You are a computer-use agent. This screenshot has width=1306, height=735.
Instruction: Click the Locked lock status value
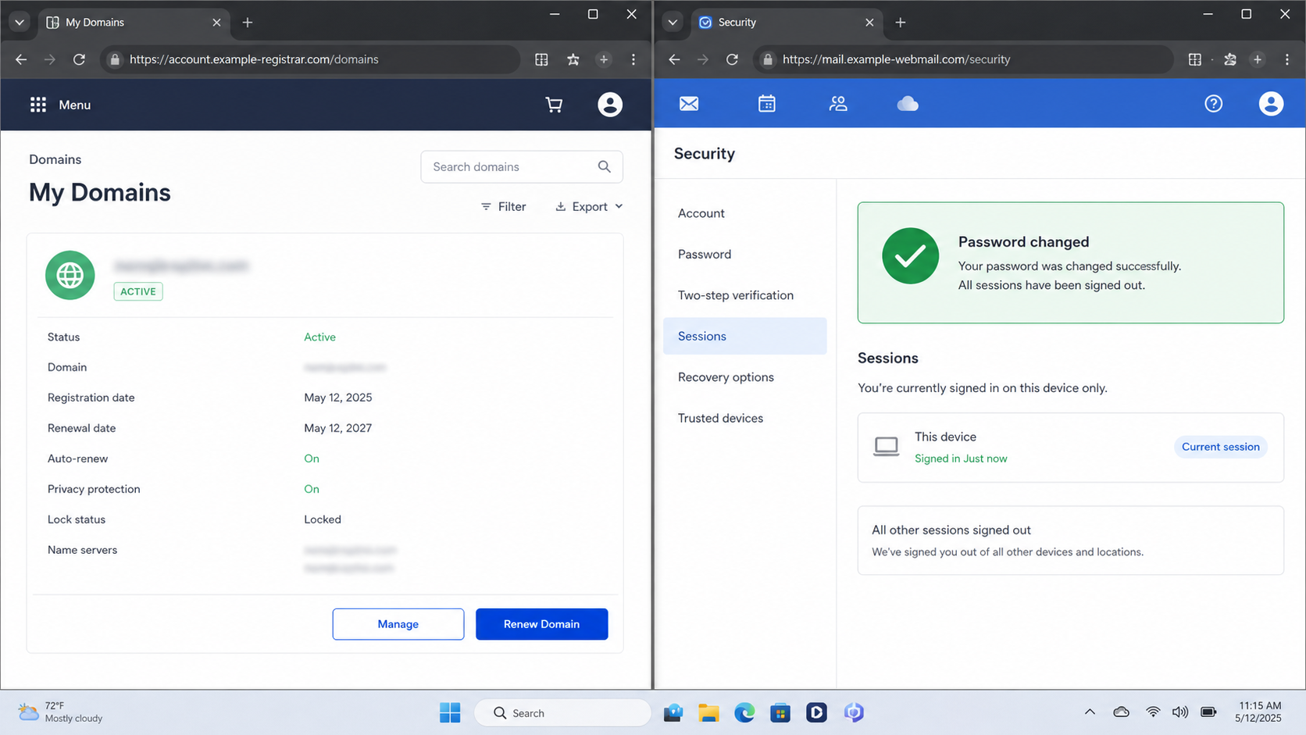click(323, 519)
